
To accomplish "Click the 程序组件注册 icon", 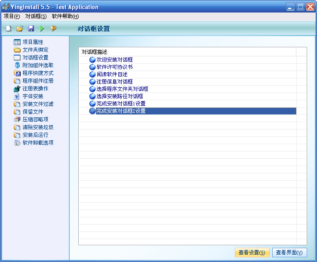I will (x=17, y=81).
